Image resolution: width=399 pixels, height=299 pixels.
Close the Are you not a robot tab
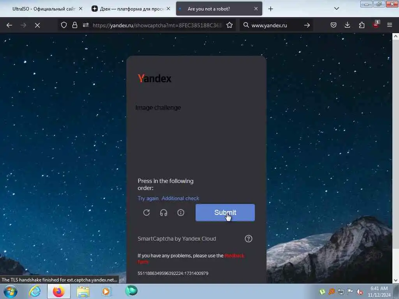(256, 9)
